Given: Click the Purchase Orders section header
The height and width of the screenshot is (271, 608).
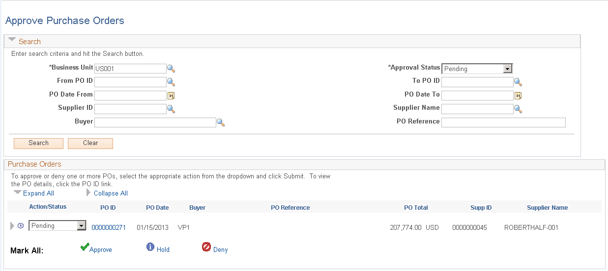Looking at the screenshot, I should pyautogui.click(x=34, y=164).
